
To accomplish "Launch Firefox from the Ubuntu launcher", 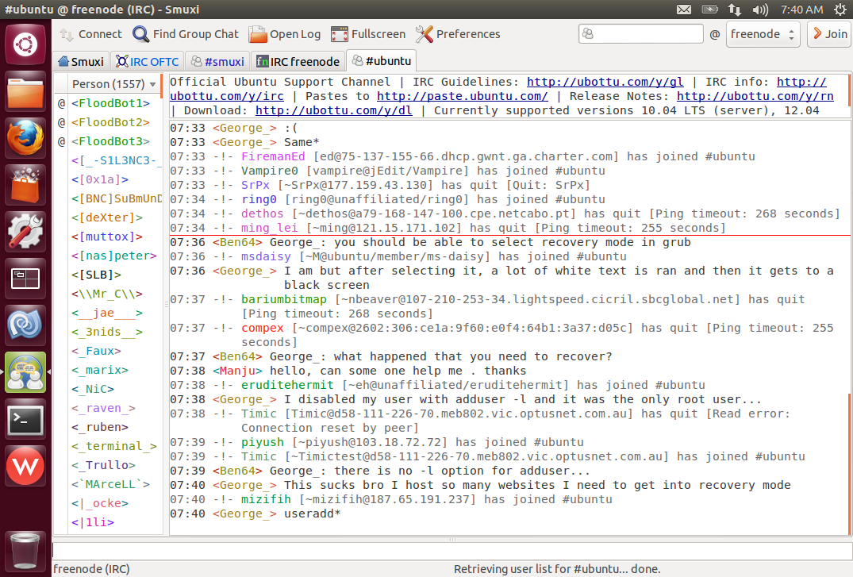I will pos(25,139).
